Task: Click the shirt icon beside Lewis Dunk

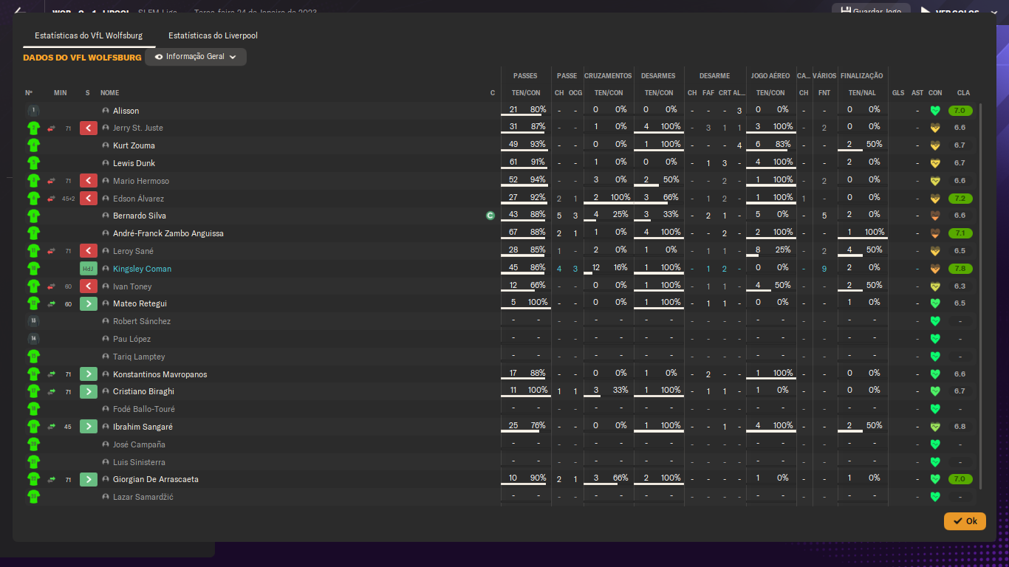Action: pyautogui.click(x=33, y=163)
